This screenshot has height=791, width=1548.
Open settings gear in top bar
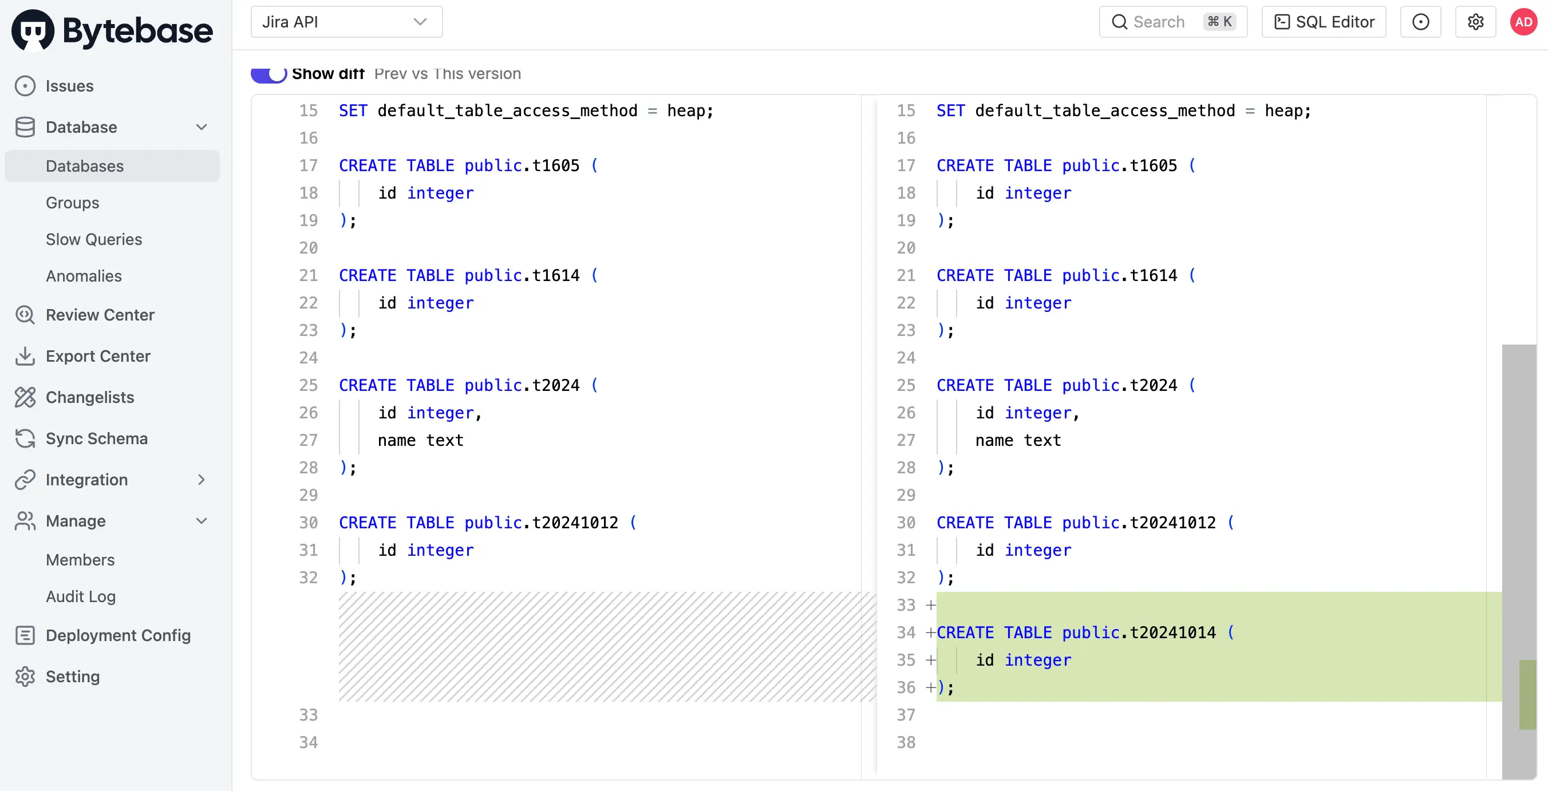pyautogui.click(x=1475, y=22)
